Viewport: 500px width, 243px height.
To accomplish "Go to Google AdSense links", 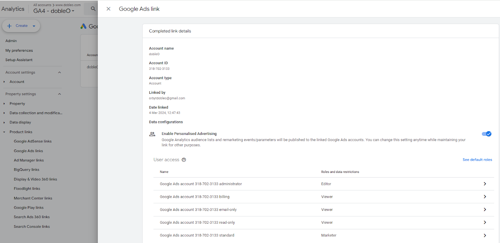I will point(32,141).
